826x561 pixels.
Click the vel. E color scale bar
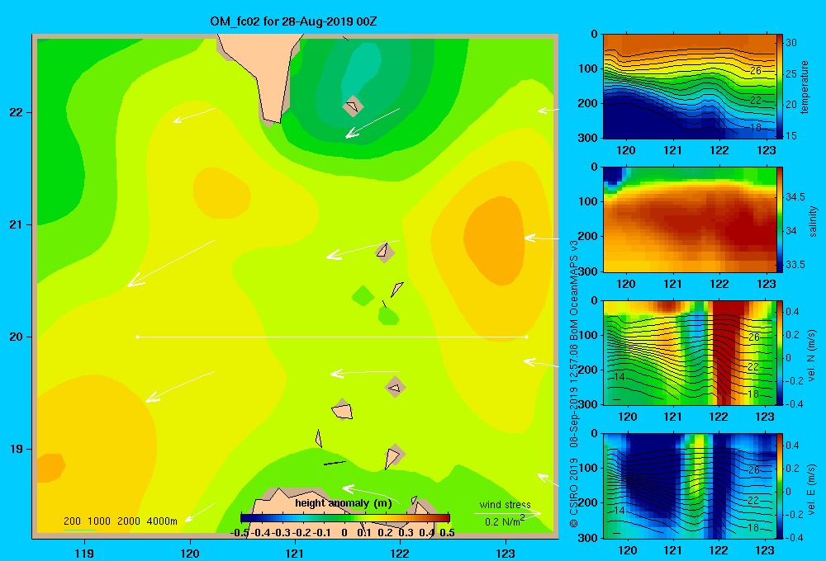pos(779,486)
